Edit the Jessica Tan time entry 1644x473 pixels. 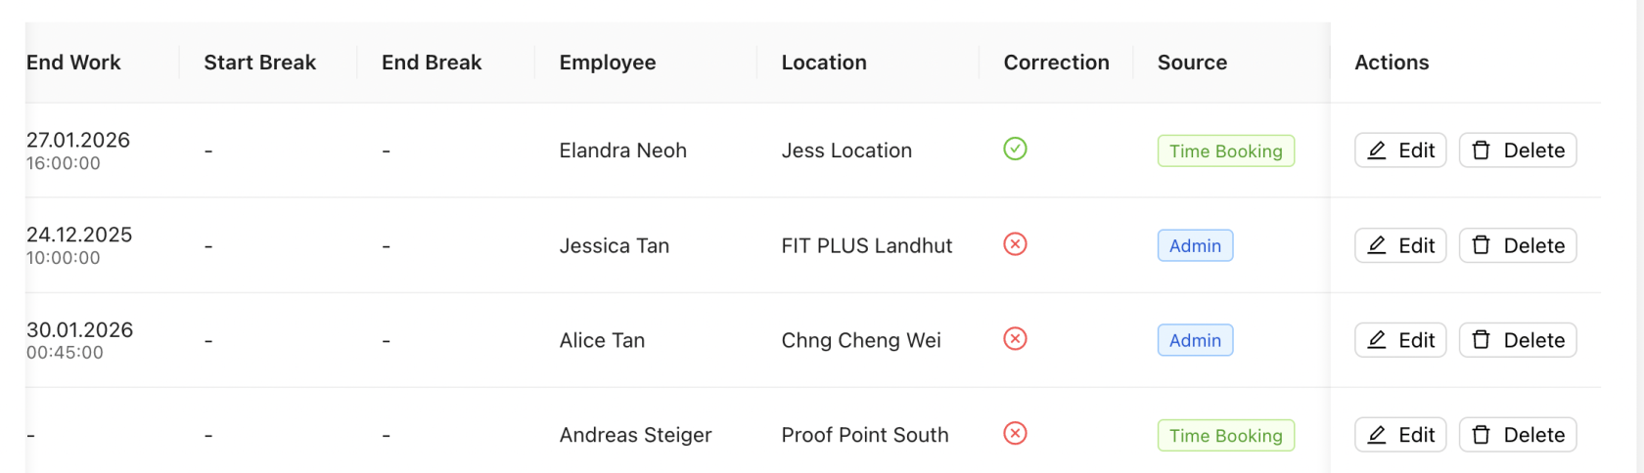1400,245
